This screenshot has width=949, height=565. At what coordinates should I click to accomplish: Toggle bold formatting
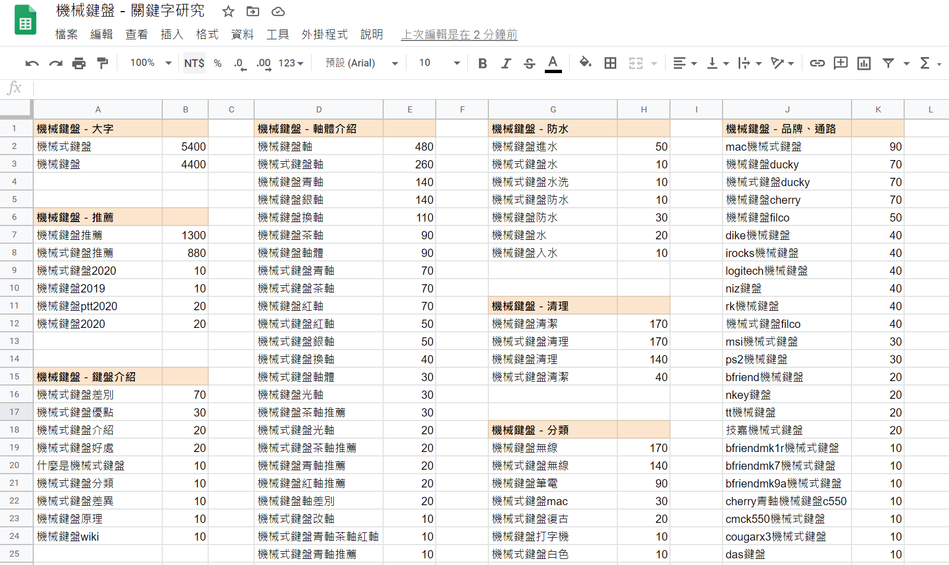482,64
